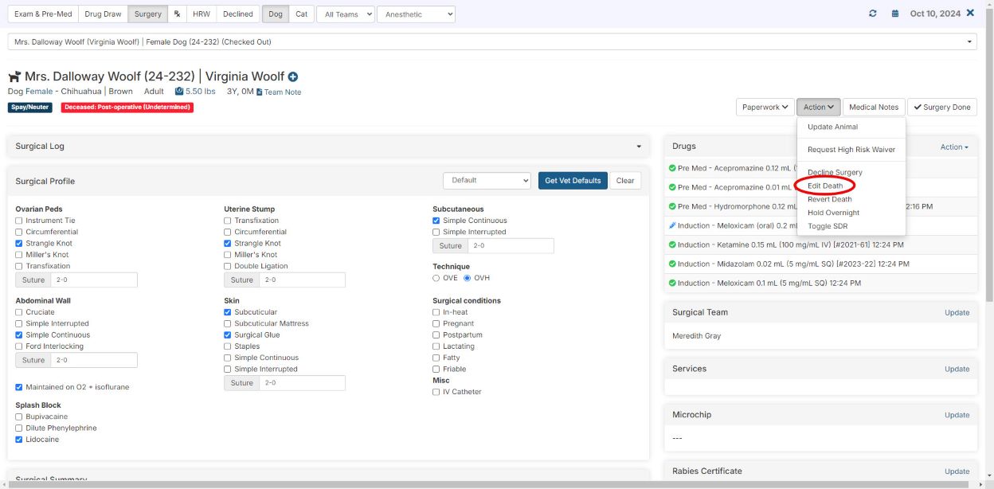Click the Rx prescription tab icon

177,14
